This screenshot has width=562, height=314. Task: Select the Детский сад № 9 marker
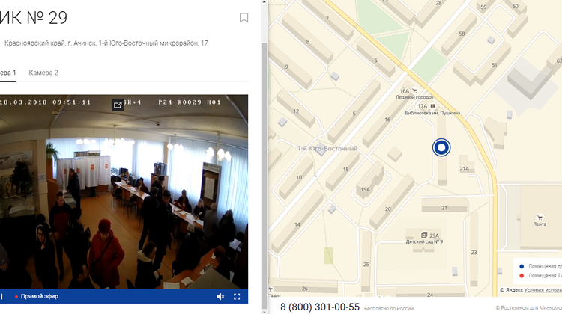tap(424, 235)
